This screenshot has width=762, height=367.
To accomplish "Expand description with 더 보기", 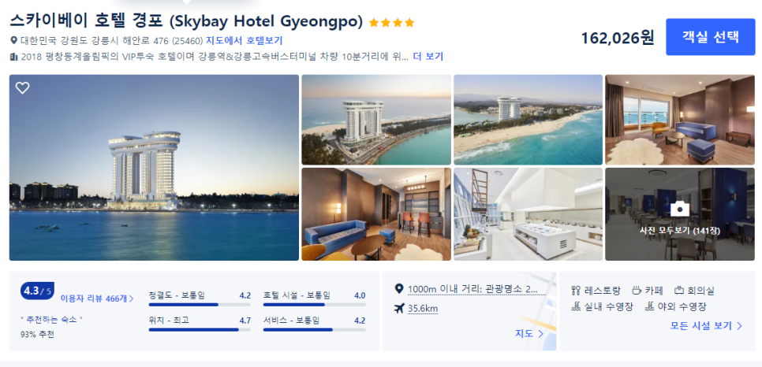I will click(x=428, y=57).
